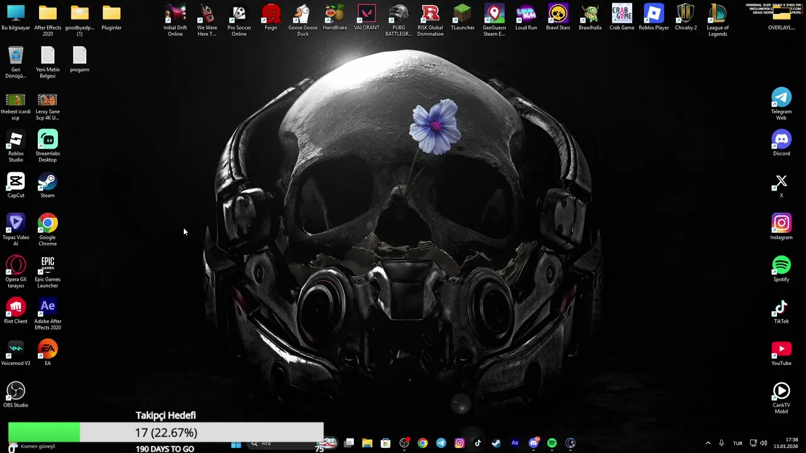Launch Initial Drift Online shortcut

(x=175, y=21)
